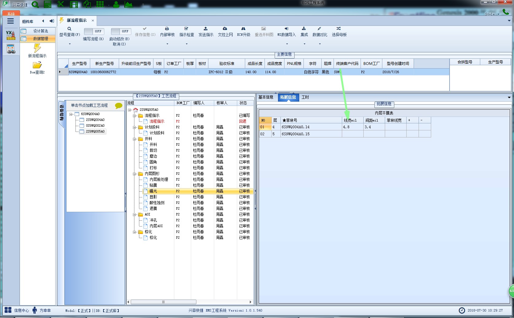Screen dimensions: 514x318
Task: Collapse the 开料 folder node
Action: [x=134, y=139]
